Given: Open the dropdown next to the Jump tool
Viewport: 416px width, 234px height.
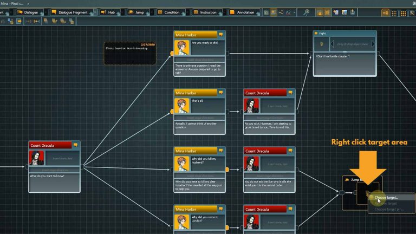Looking at the screenshot, I should [x=152, y=12].
